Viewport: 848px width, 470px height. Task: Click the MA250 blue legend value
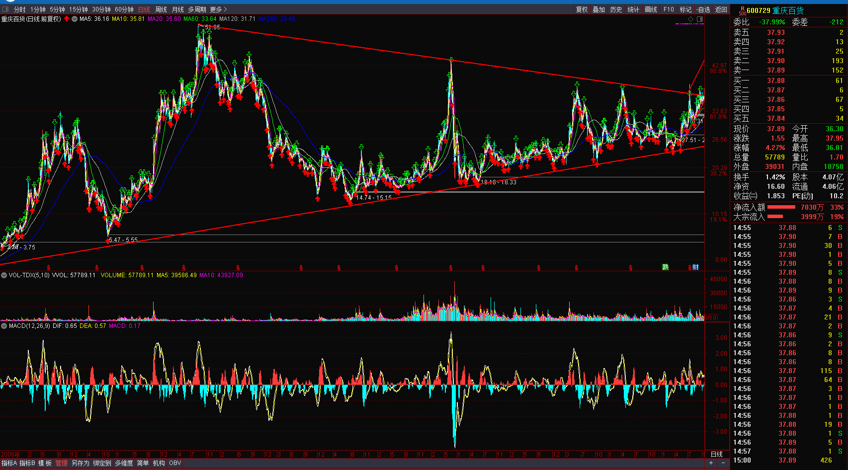pyautogui.click(x=277, y=19)
